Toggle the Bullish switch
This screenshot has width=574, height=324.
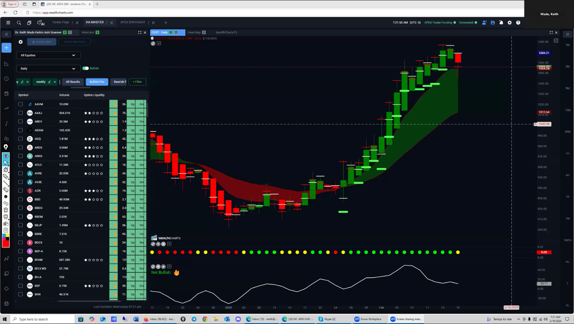click(x=85, y=68)
